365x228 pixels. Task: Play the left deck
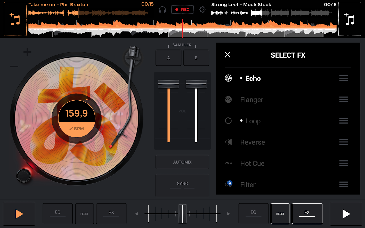point(19,214)
